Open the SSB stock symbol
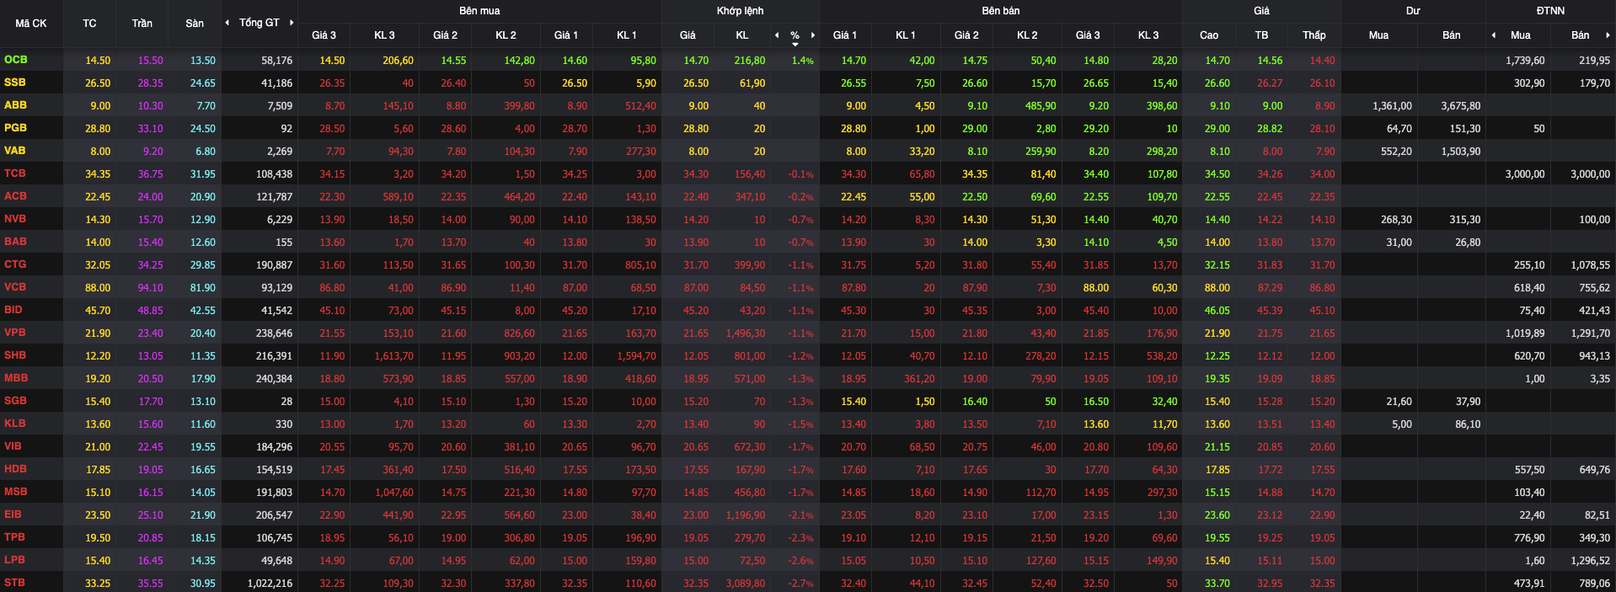The height and width of the screenshot is (592, 1616). (x=15, y=83)
